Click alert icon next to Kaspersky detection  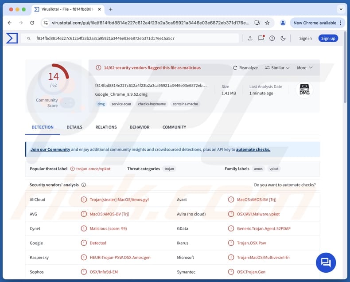pos(84,257)
